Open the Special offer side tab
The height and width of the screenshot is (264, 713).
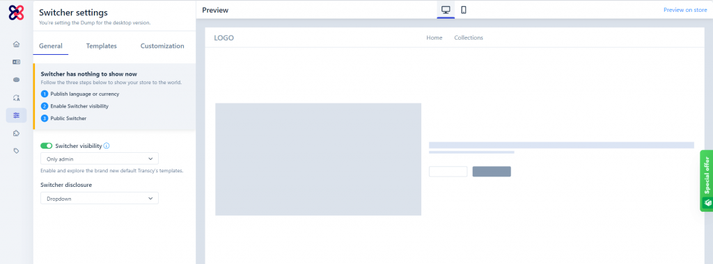click(x=706, y=181)
